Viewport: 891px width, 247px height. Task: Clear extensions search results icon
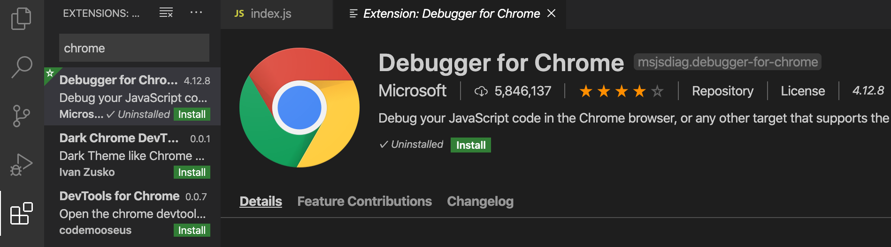coord(166,13)
